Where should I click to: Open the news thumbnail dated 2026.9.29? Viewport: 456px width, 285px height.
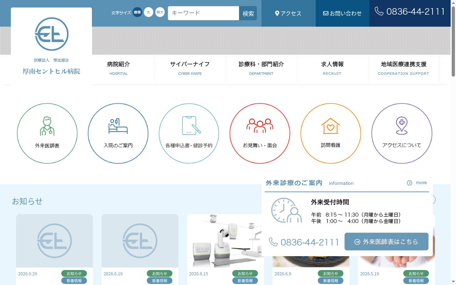pyautogui.click(x=55, y=241)
